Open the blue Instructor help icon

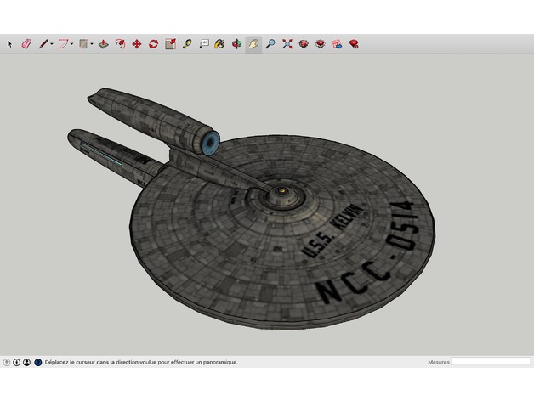pyautogui.click(x=38, y=362)
